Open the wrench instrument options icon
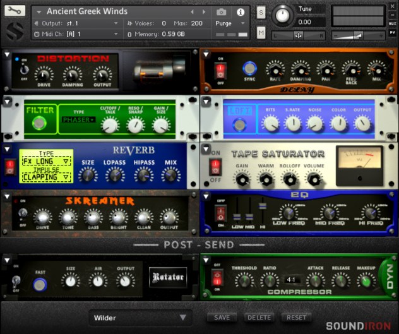The height and width of the screenshot is (334, 399). pos(15,10)
